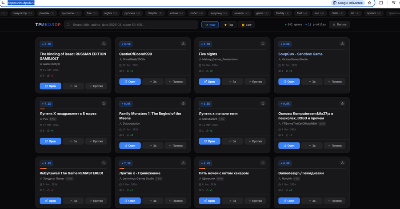Open the SoupGun - Sandbox Game
Image resolution: width=400 pixels, height=209 pixels.
[289, 82]
